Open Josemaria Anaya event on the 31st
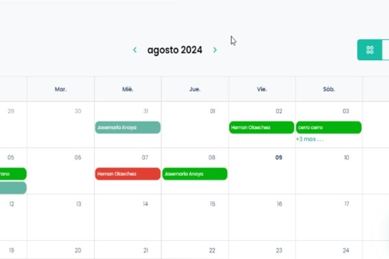This screenshot has height=259, width=389. (x=128, y=128)
